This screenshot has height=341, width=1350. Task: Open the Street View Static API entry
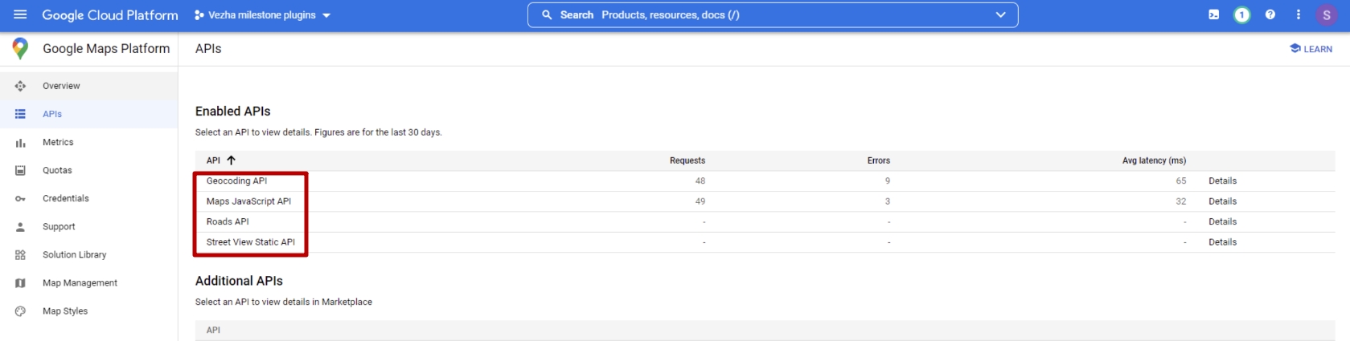(x=250, y=242)
